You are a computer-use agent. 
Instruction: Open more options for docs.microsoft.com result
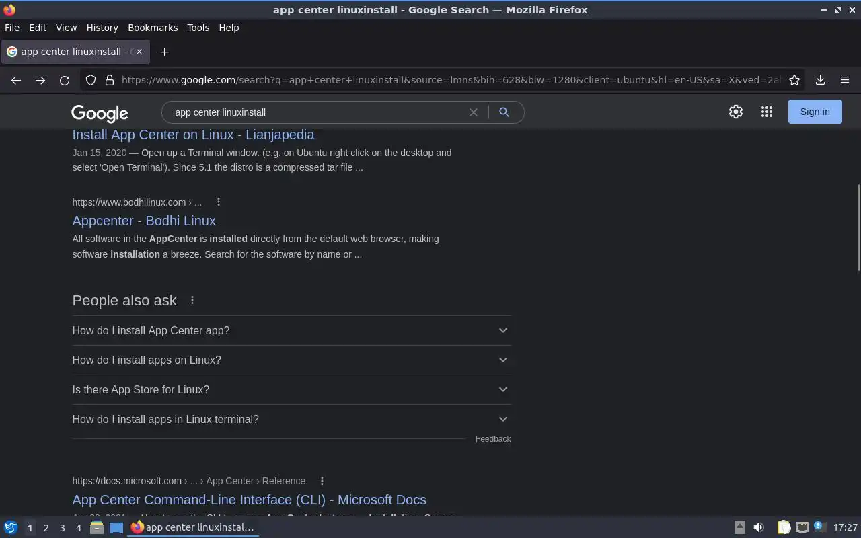pyautogui.click(x=322, y=480)
